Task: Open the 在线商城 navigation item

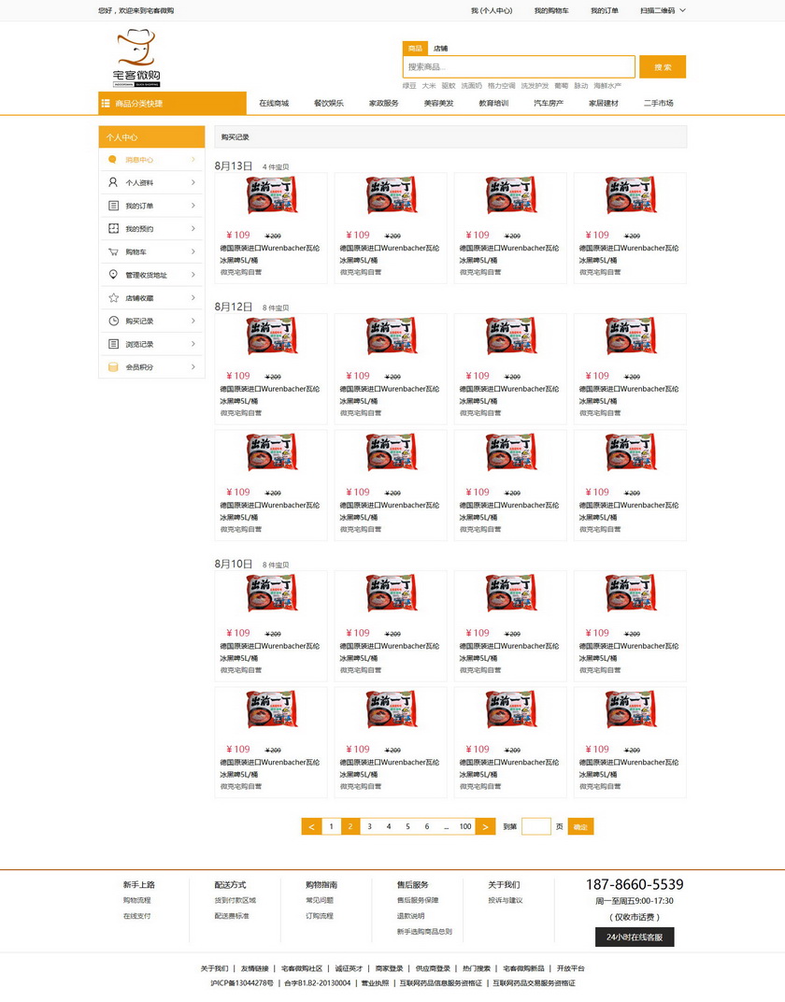Action: [274, 103]
